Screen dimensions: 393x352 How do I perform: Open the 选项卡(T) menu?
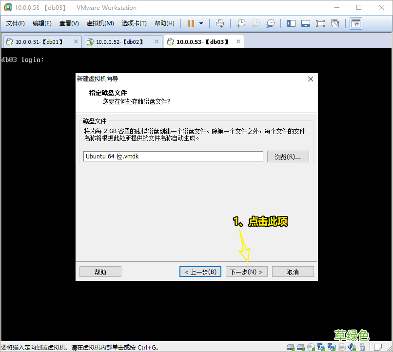[x=134, y=23]
